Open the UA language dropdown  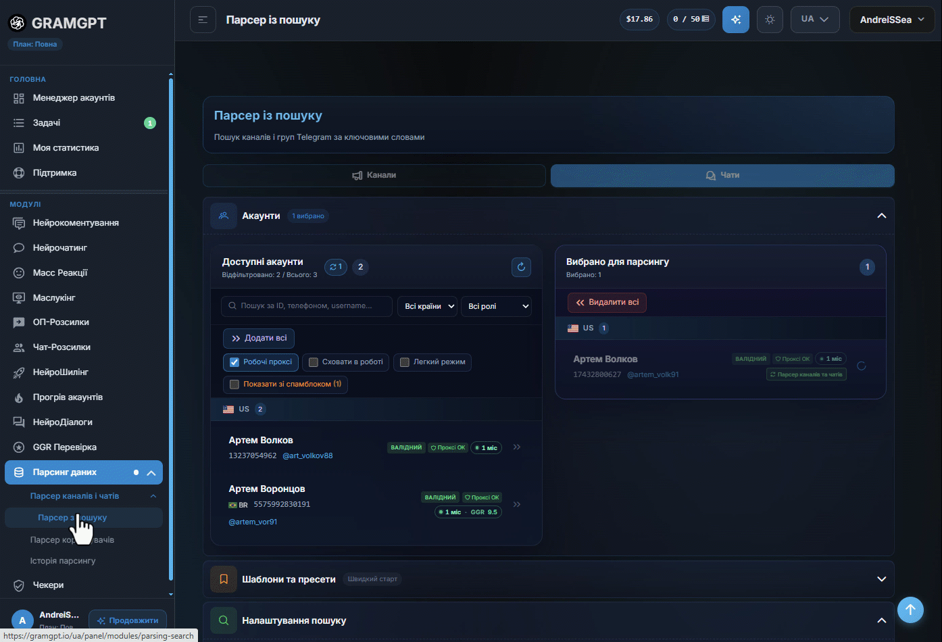(x=815, y=20)
